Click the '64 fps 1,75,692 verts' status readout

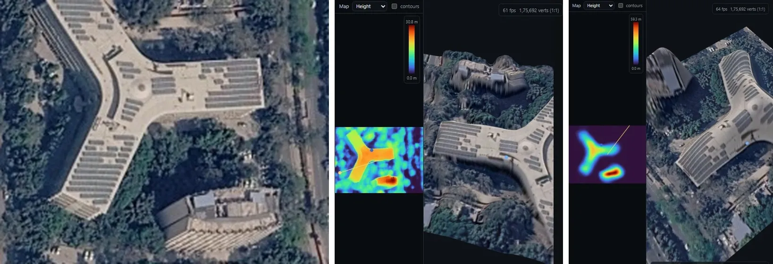(740, 9)
